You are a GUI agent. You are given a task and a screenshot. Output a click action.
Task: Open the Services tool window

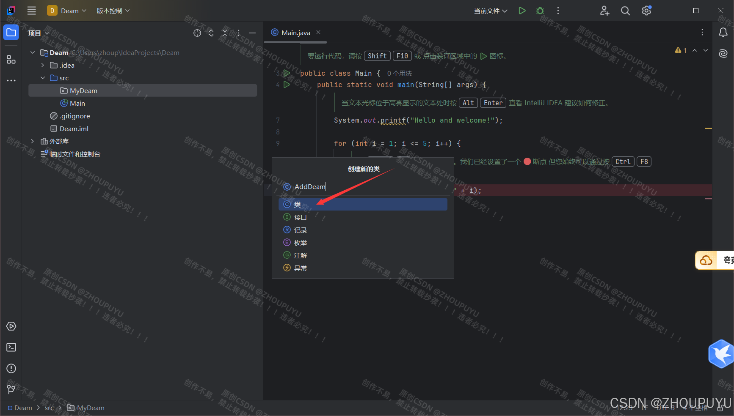pyautogui.click(x=11, y=326)
